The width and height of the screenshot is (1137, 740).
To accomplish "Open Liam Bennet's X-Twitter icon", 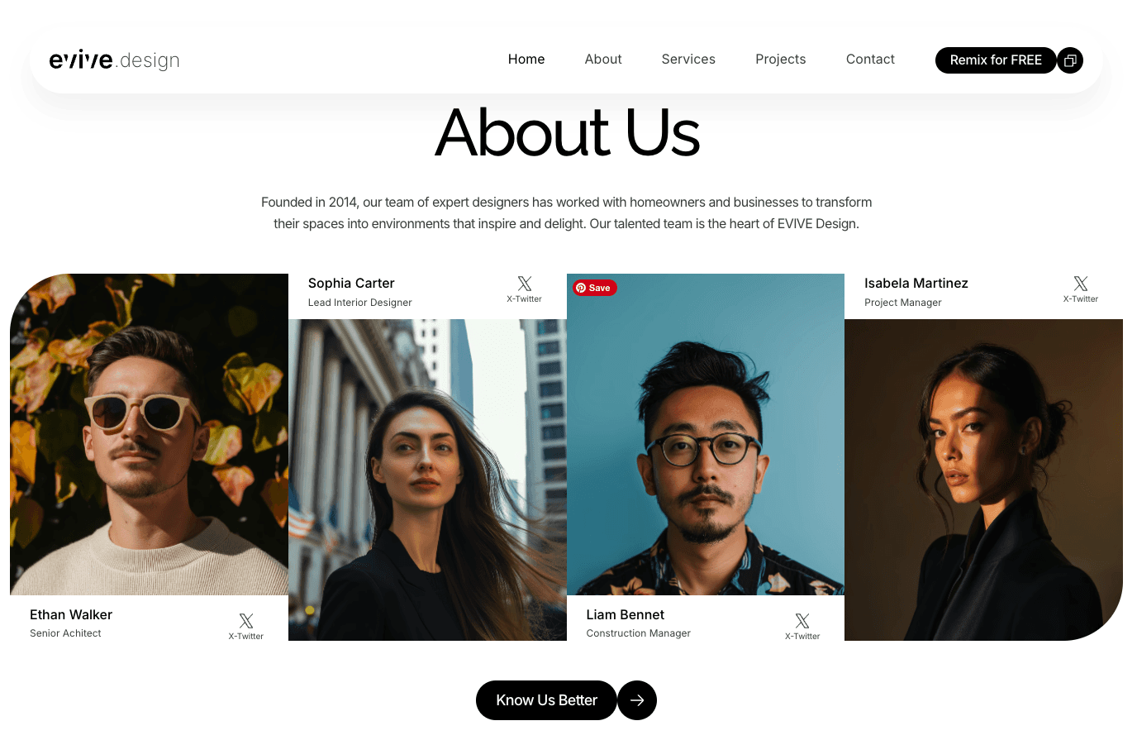I will click(802, 621).
